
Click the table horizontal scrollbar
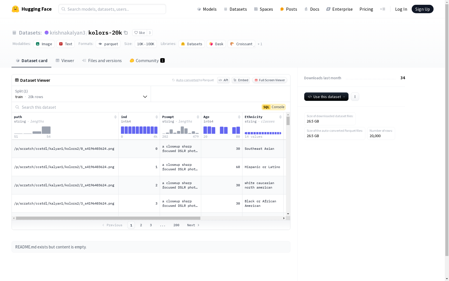(x=108, y=218)
